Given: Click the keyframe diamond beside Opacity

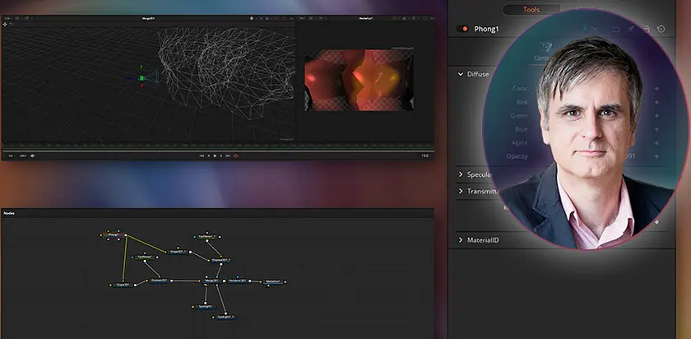Looking at the screenshot, I should [656, 156].
